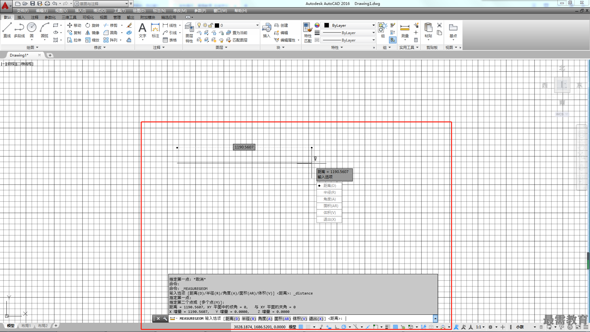Open the 文件(F) menu
Image resolution: width=590 pixels, height=332 pixels.
(22, 10)
